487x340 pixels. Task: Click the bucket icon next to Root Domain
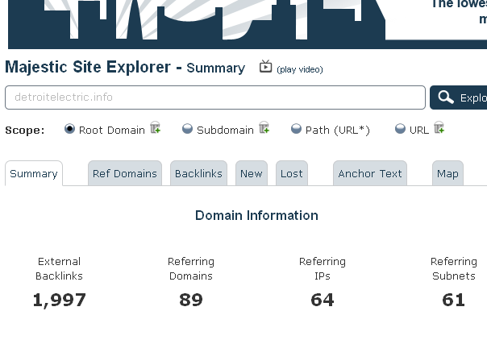point(156,128)
